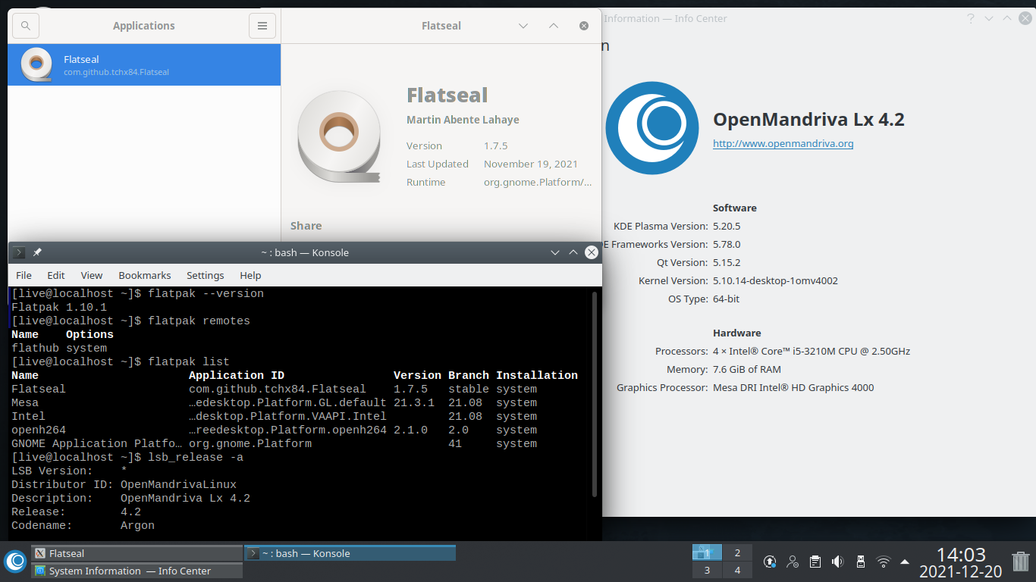Switch to virtual desktop 3 in pager
Image resolution: width=1036 pixels, height=582 pixels.
[x=706, y=569]
